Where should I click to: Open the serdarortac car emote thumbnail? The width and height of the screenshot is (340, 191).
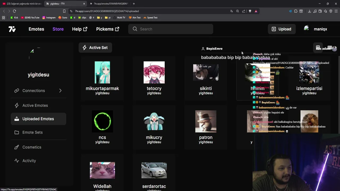[154, 170]
